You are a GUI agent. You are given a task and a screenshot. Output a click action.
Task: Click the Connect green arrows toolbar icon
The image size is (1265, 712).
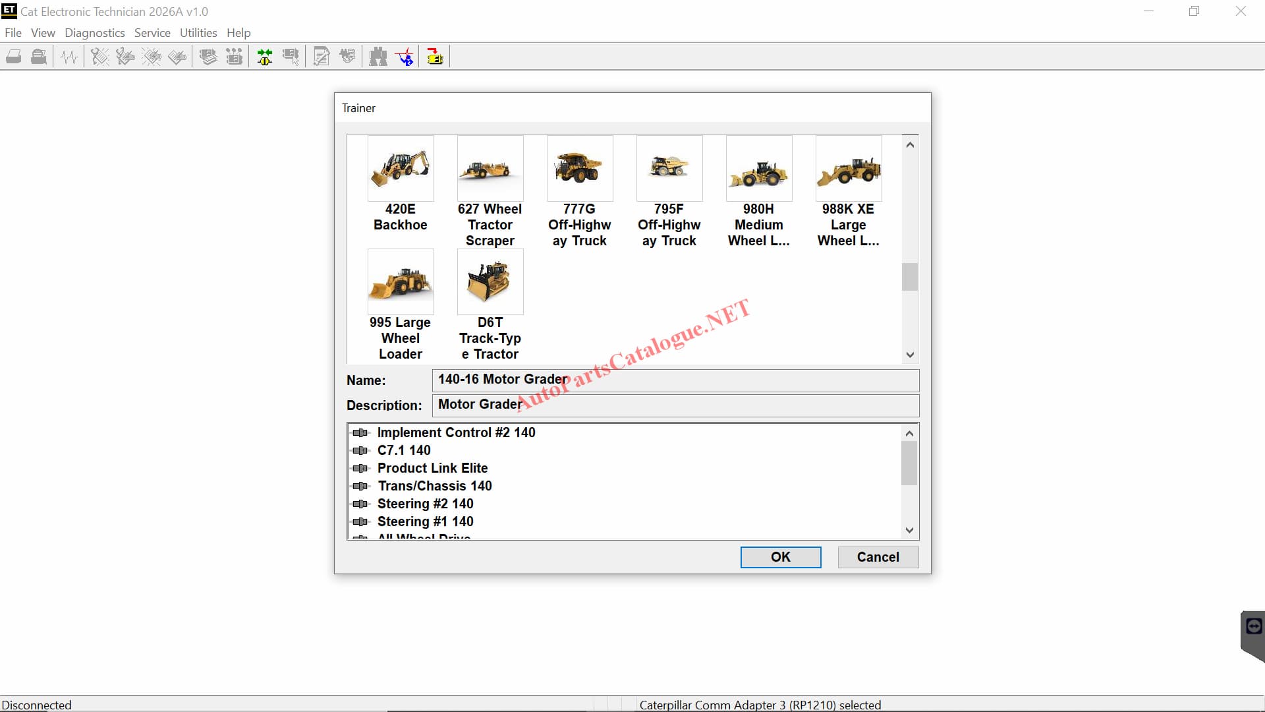tap(265, 57)
